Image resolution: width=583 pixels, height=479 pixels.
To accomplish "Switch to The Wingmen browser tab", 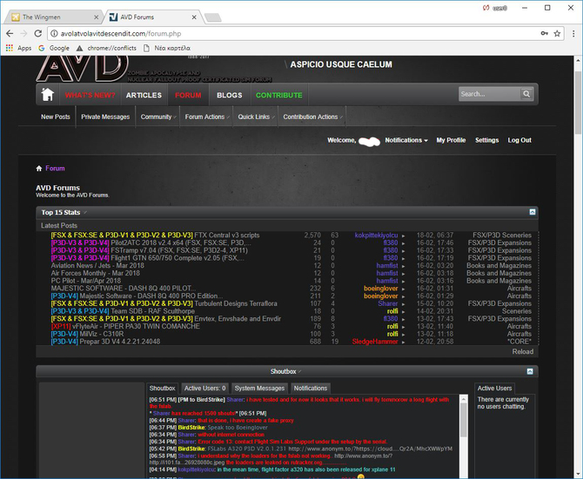I will [52, 17].
